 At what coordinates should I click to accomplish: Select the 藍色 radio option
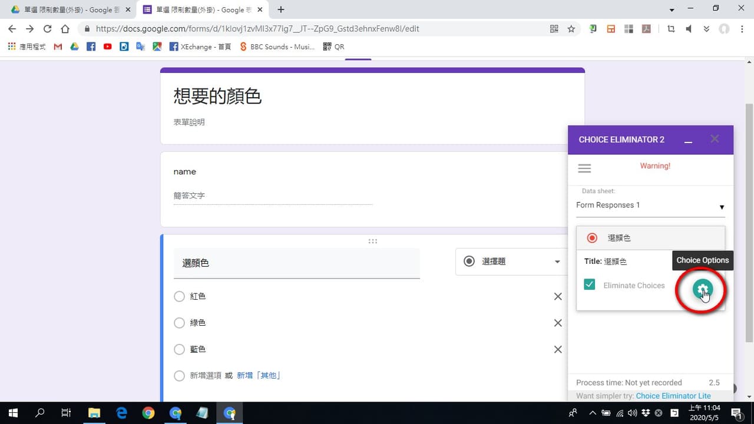[x=180, y=349]
